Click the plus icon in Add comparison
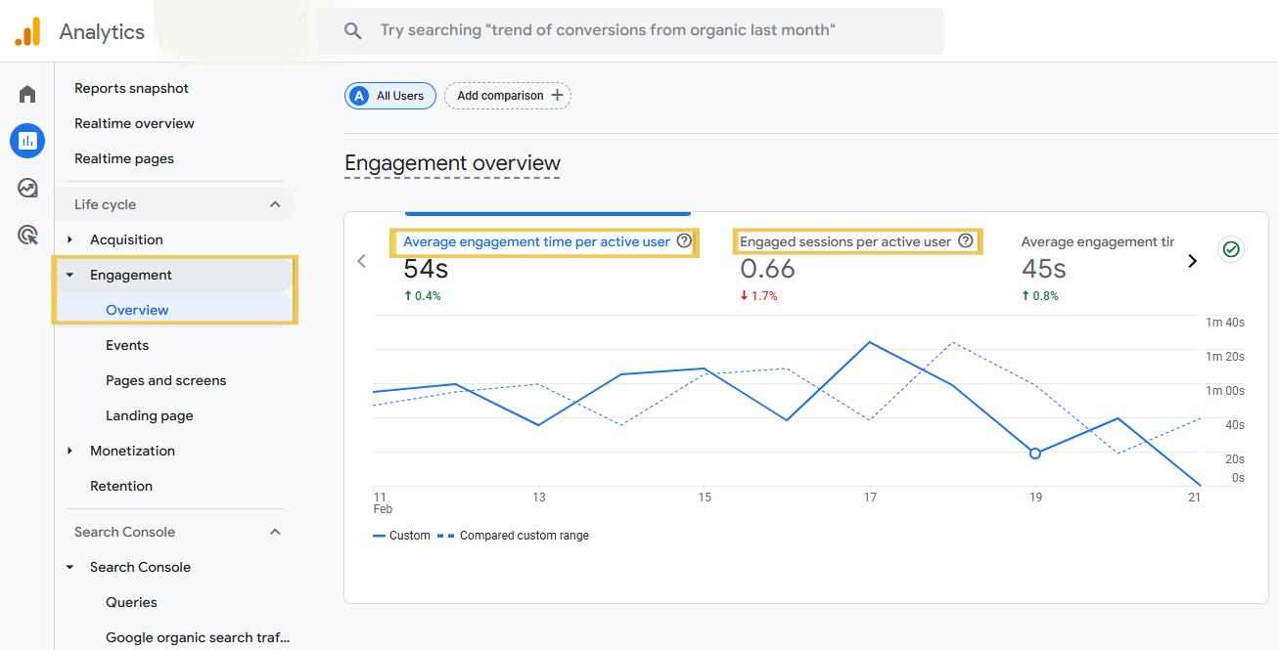Image resolution: width=1278 pixels, height=650 pixels. coord(557,96)
